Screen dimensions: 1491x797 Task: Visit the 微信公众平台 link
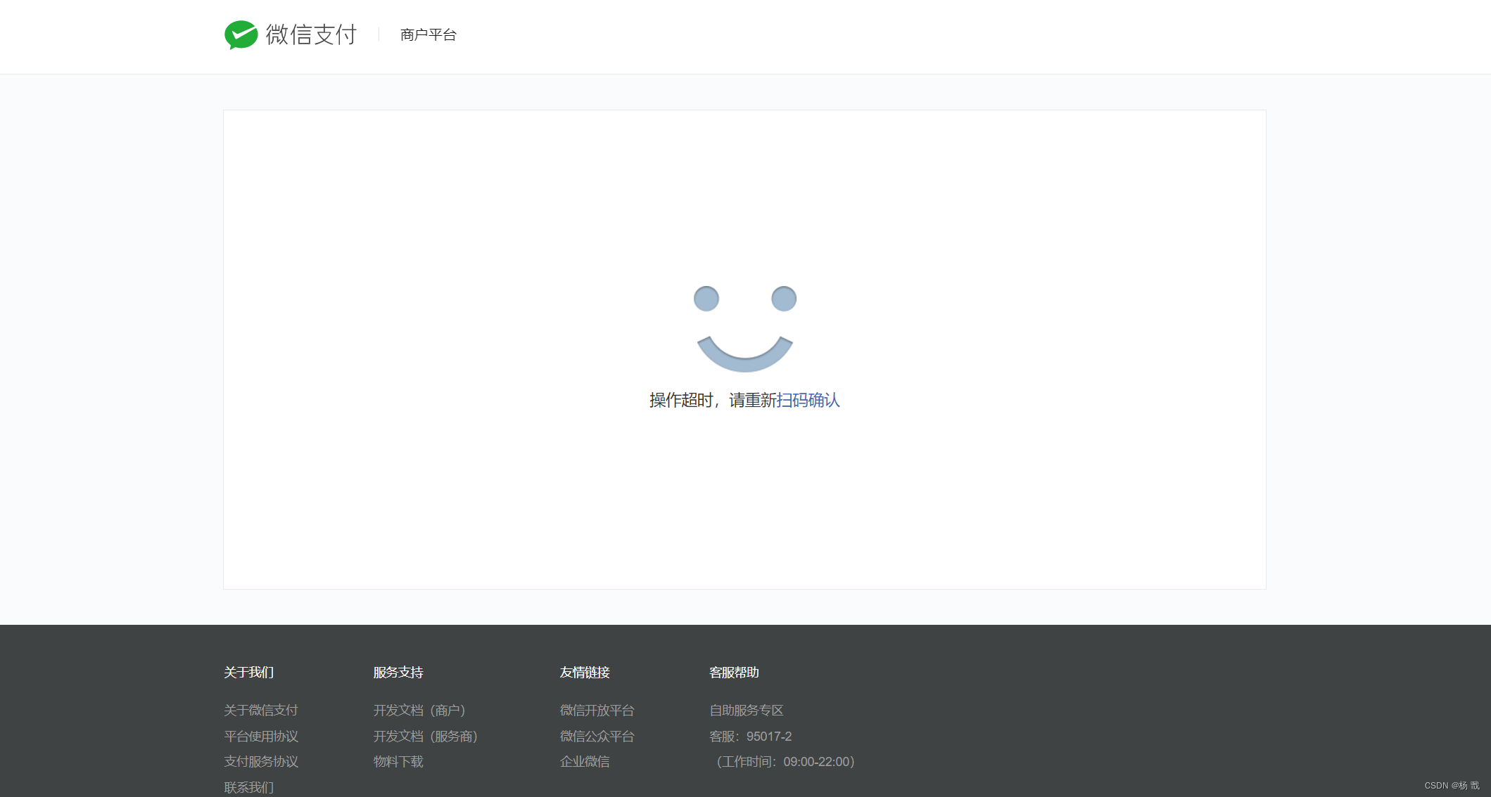coord(597,736)
